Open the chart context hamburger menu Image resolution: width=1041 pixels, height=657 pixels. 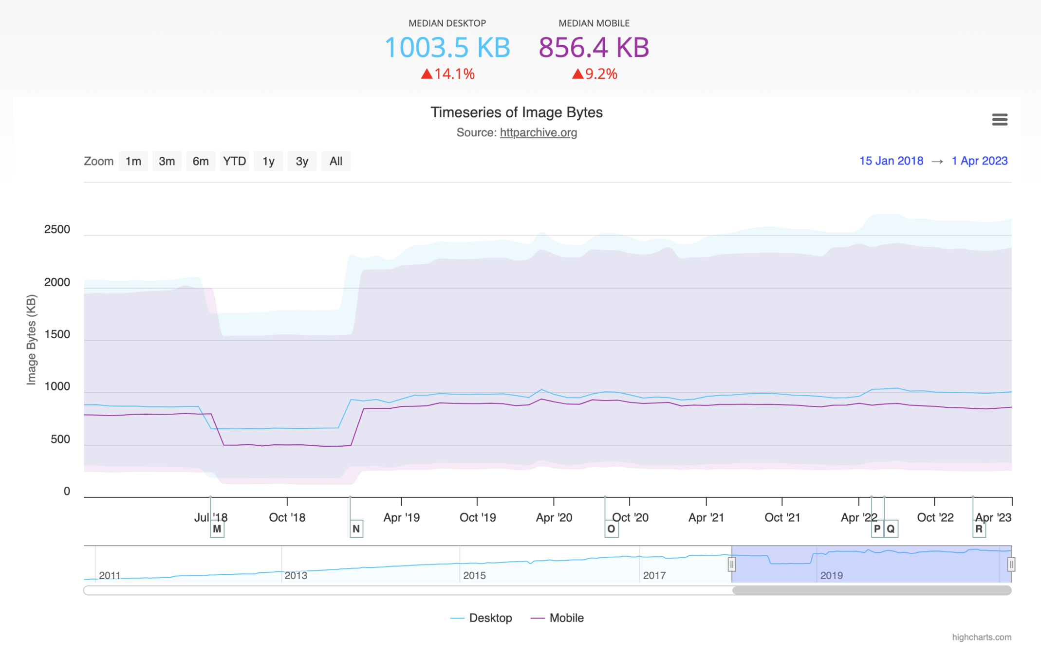click(999, 120)
